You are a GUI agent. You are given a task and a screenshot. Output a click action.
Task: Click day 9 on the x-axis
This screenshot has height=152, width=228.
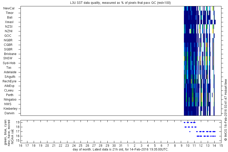(x=181, y=146)
